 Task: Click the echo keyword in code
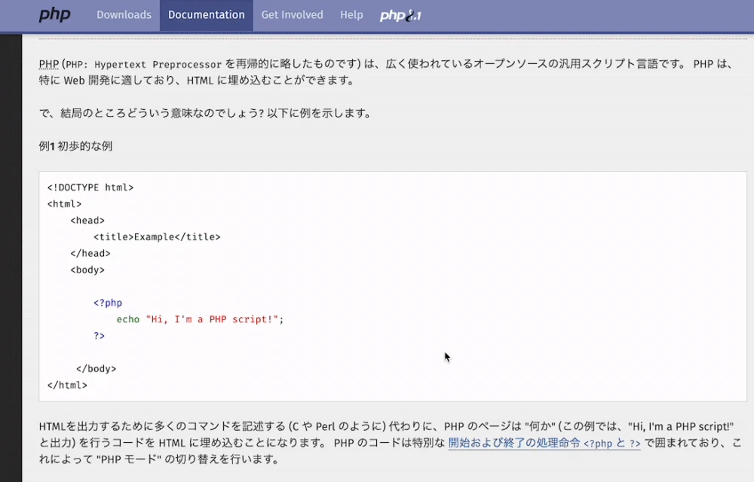(128, 319)
